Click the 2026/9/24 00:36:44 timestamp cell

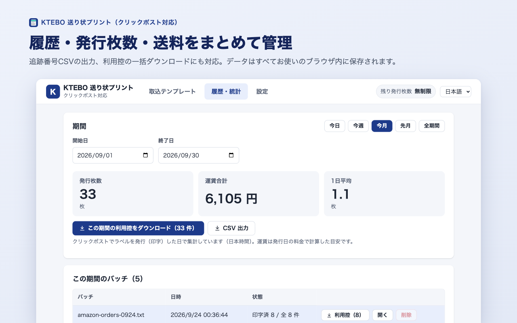tap(199, 315)
